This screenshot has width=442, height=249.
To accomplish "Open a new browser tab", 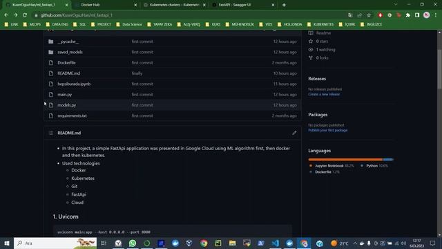I will point(284,5).
